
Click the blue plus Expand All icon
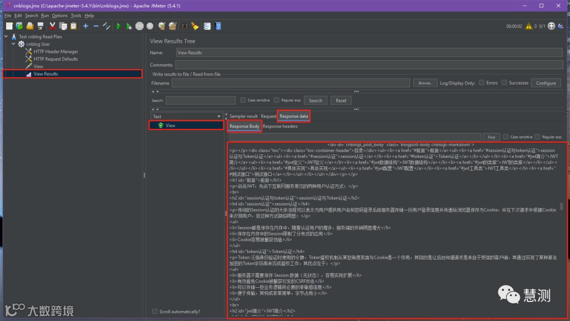tap(85, 26)
